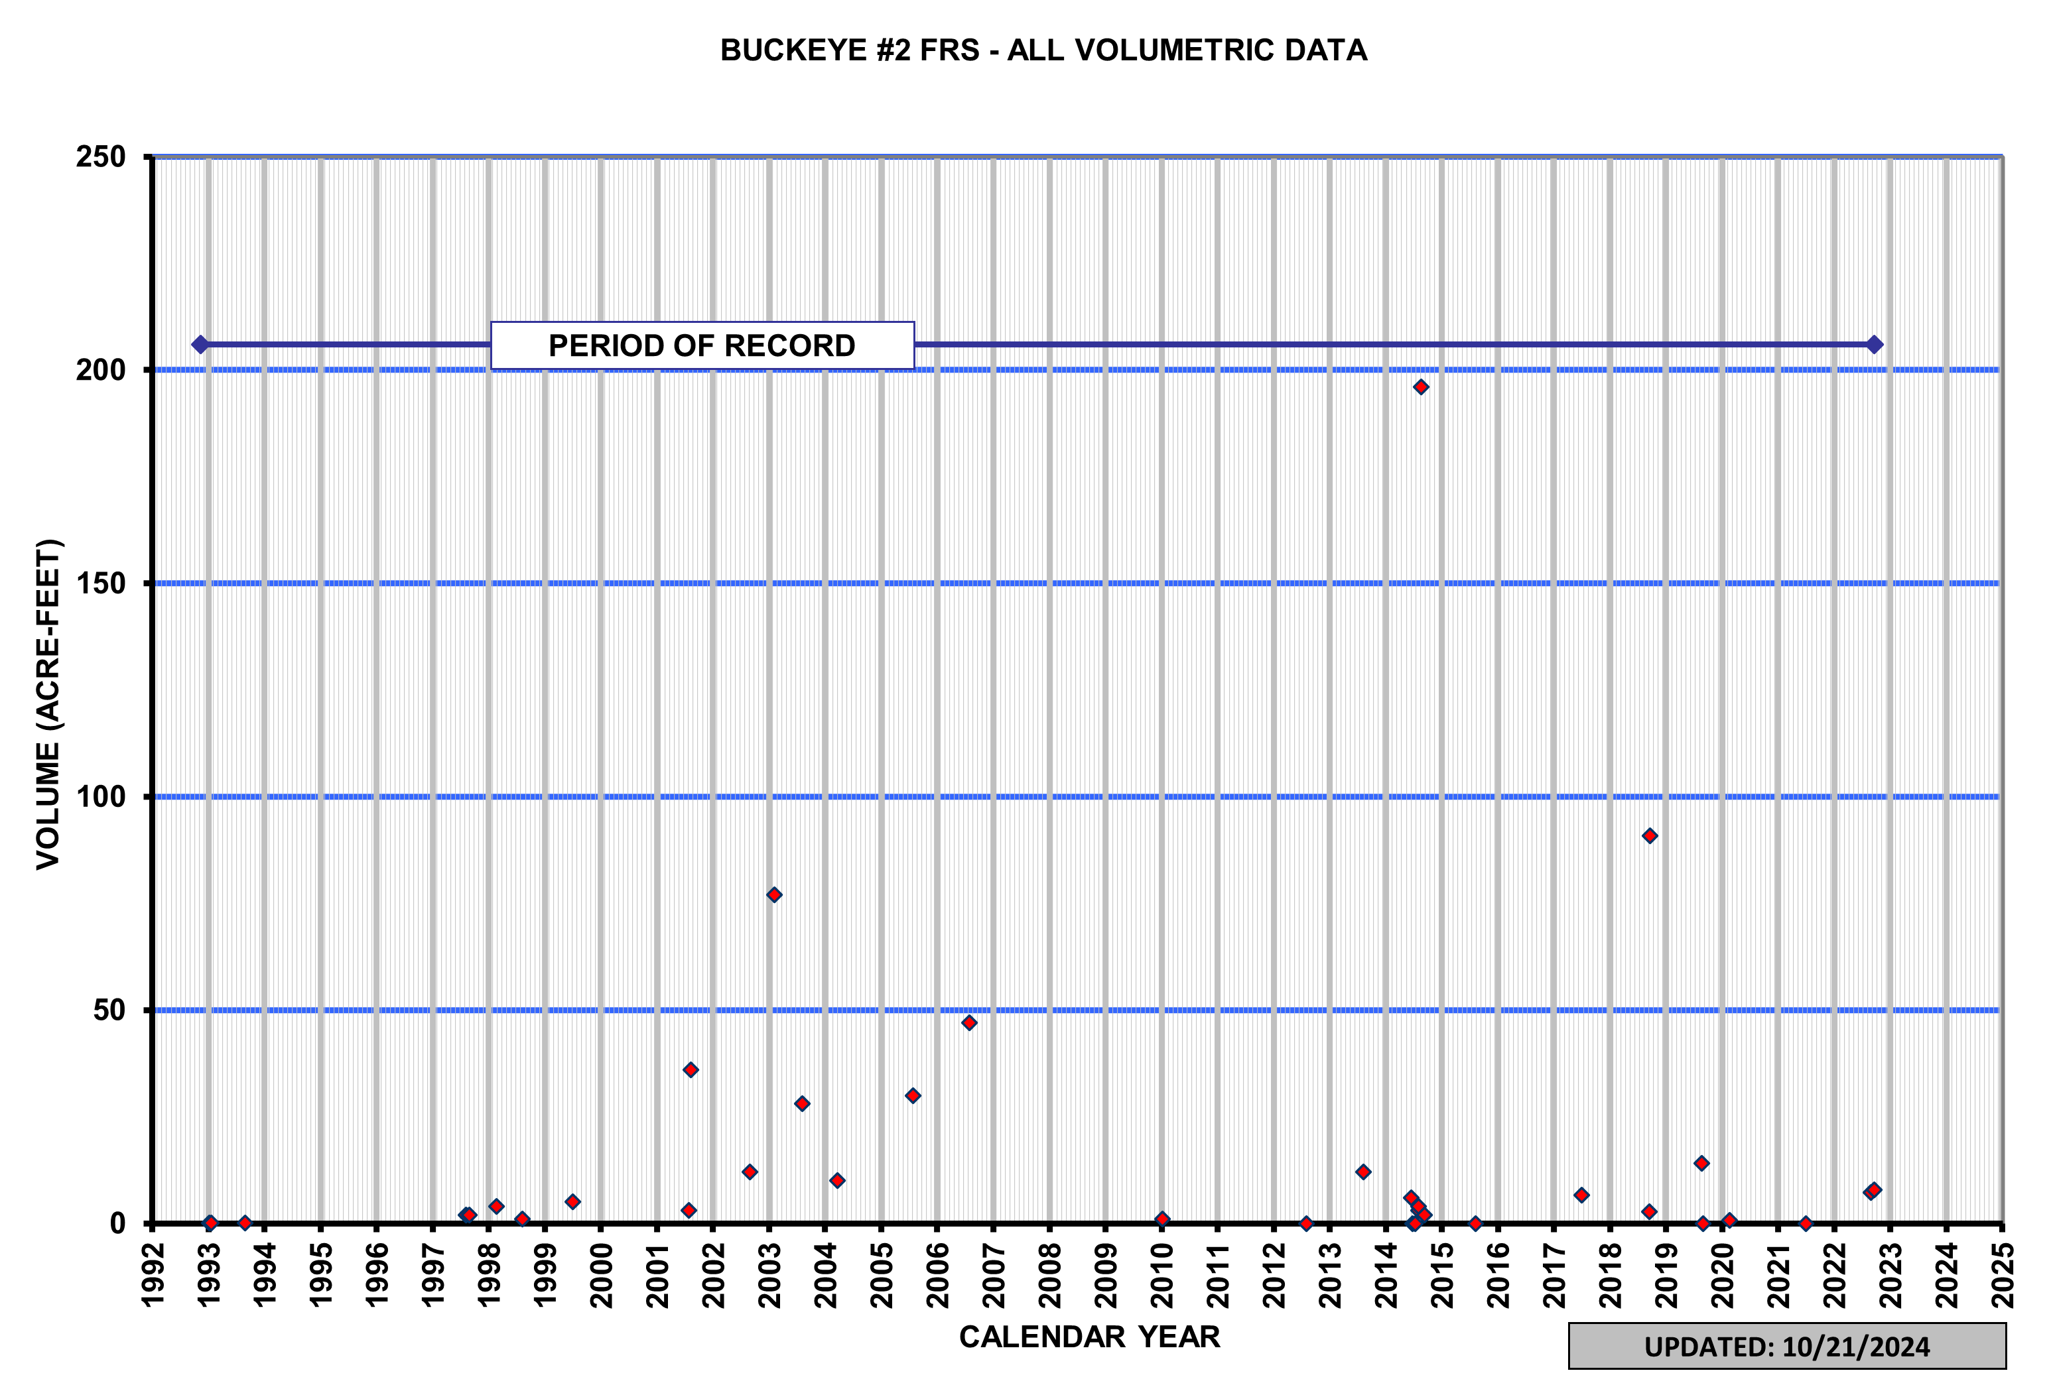Select the data point near 196 acre-feet in 2014
The height and width of the screenshot is (1391, 2051).
[x=1421, y=387]
